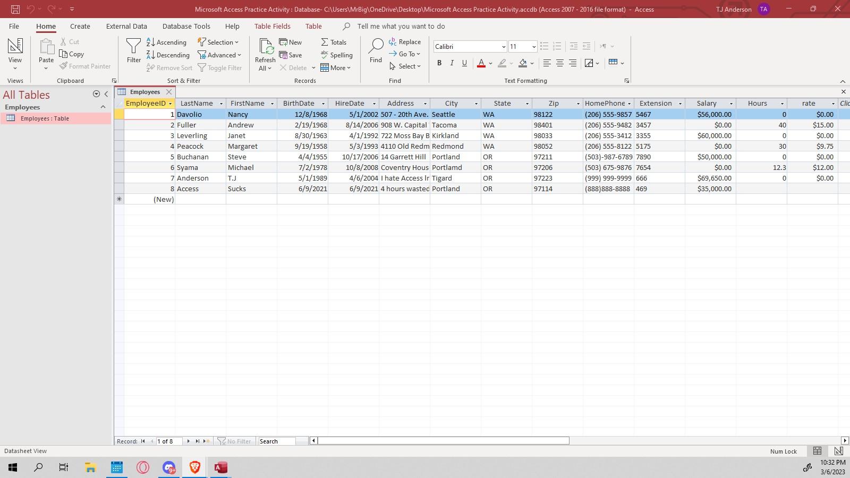The height and width of the screenshot is (478, 850).
Task: Open the Find binoculars tool
Action: (x=376, y=51)
